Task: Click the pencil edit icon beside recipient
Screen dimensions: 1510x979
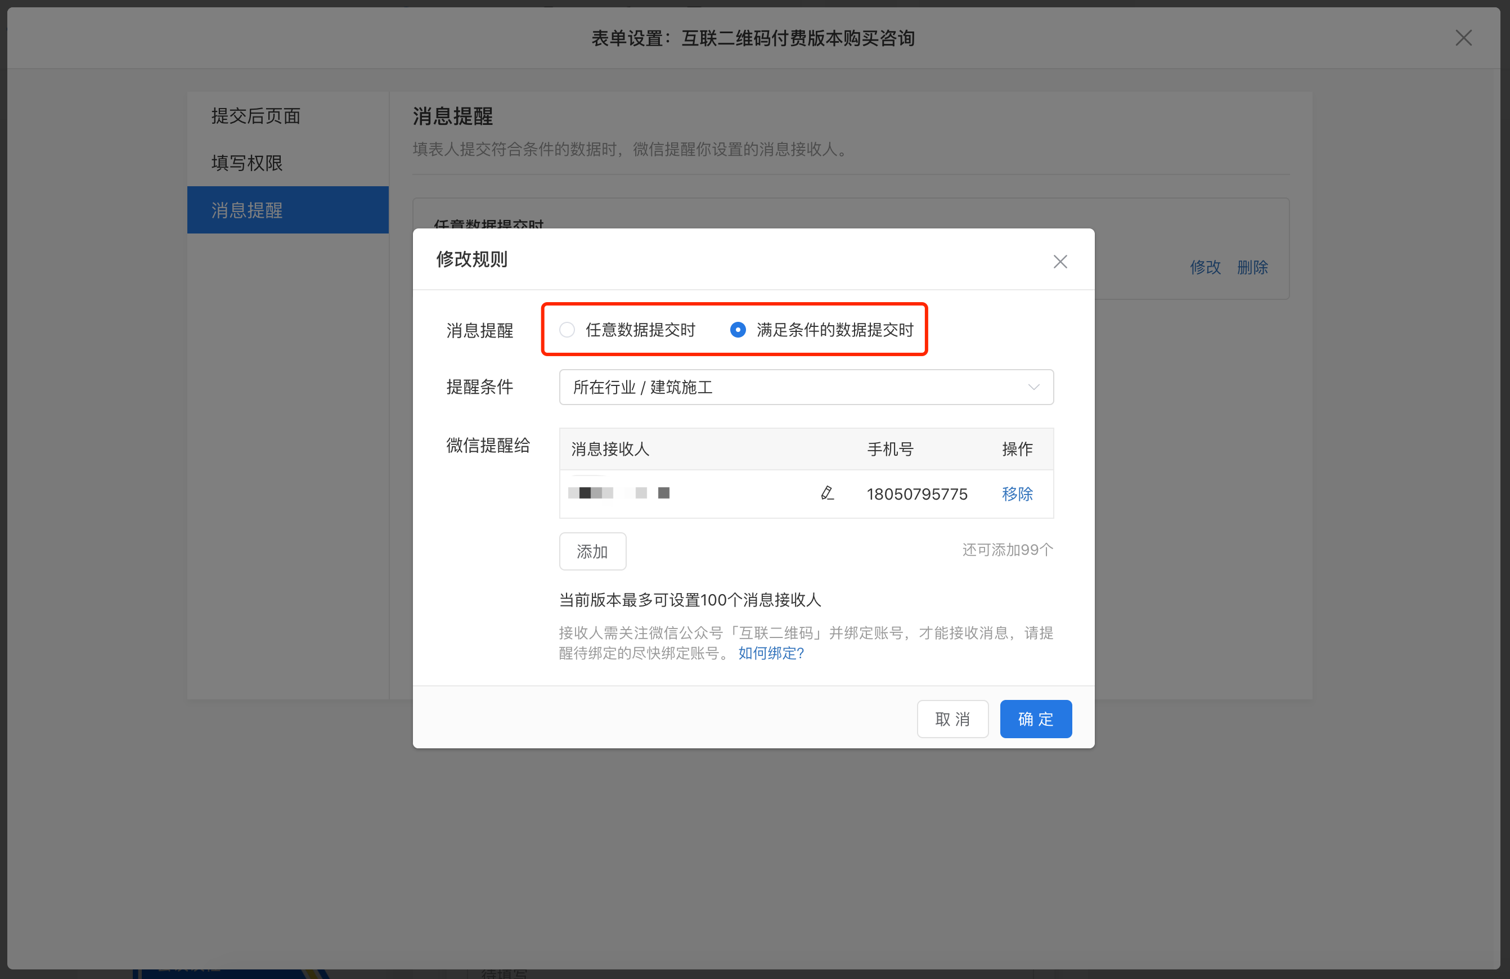Action: (x=826, y=493)
